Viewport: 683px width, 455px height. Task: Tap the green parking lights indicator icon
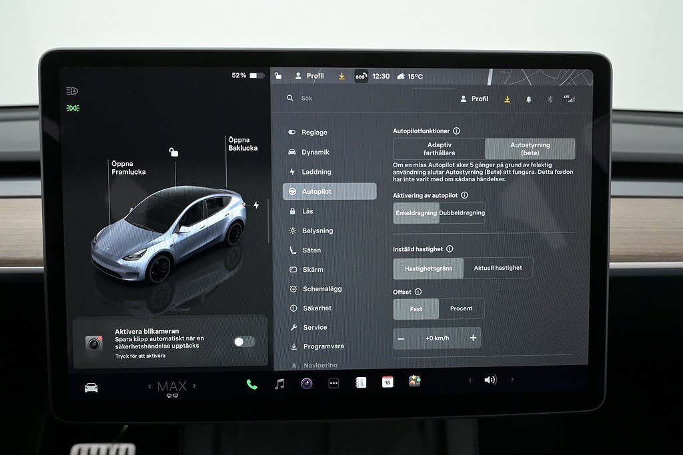[x=73, y=108]
